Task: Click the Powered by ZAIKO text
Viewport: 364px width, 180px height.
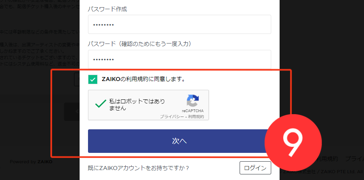Action: point(31,162)
